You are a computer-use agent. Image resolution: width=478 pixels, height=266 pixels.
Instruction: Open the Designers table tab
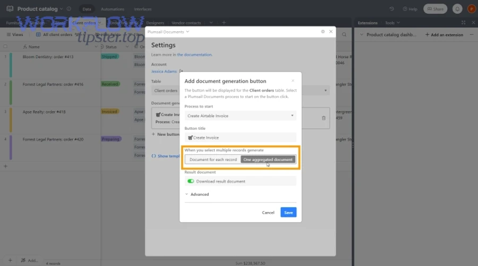155,23
